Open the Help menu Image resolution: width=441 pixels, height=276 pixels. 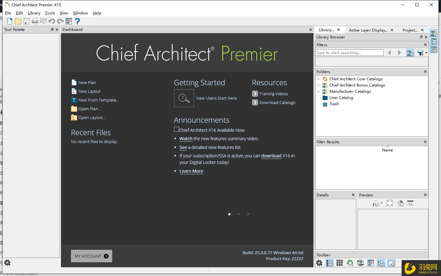(x=97, y=13)
